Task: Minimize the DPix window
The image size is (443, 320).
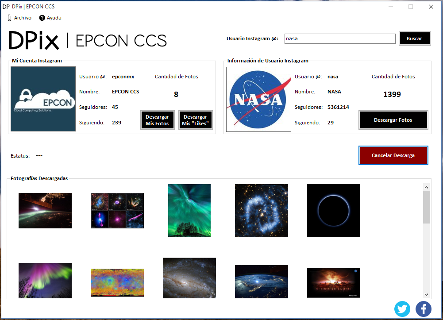Action: [x=391, y=7]
